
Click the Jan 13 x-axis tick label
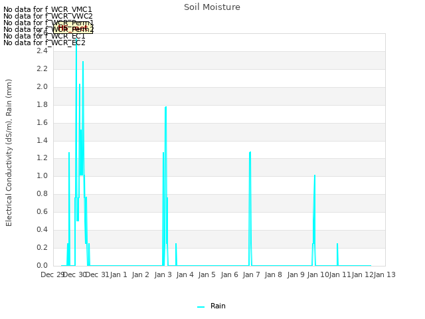point(384,274)
